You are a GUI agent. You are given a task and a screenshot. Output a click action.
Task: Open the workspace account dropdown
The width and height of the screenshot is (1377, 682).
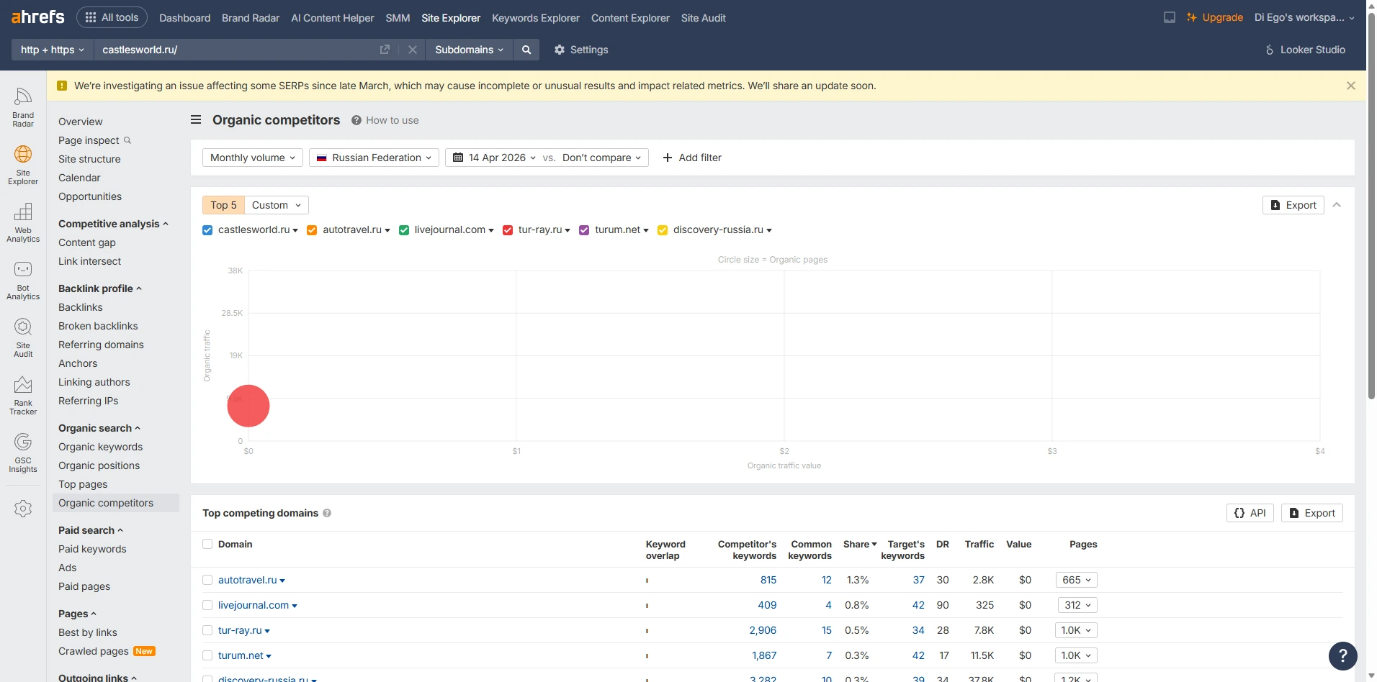pos(1304,17)
